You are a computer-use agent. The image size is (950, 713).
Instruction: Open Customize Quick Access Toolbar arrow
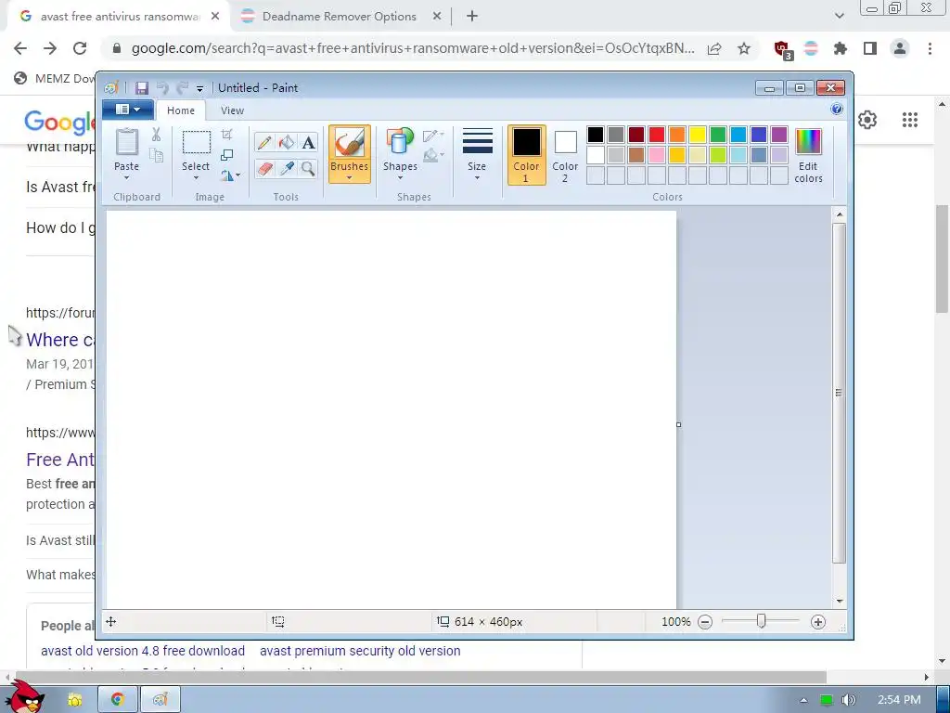pyautogui.click(x=200, y=88)
